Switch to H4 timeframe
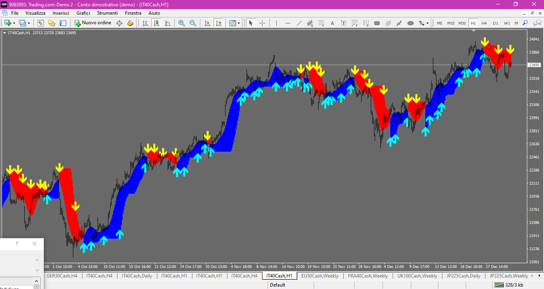544x289 pixels. 484,23
